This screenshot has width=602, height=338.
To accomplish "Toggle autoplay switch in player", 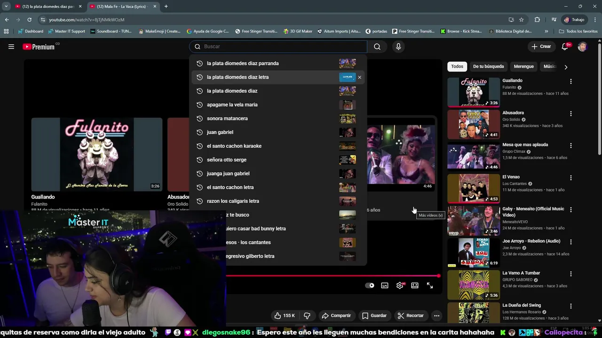I will point(370,285).
